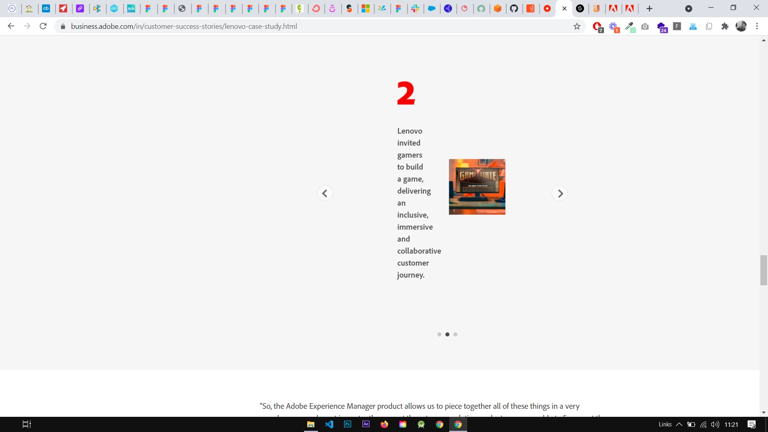Open Photoshop from the taskbar
This screenshot has width=768, height=432.
pyautogui.click(x=348, y=424)
